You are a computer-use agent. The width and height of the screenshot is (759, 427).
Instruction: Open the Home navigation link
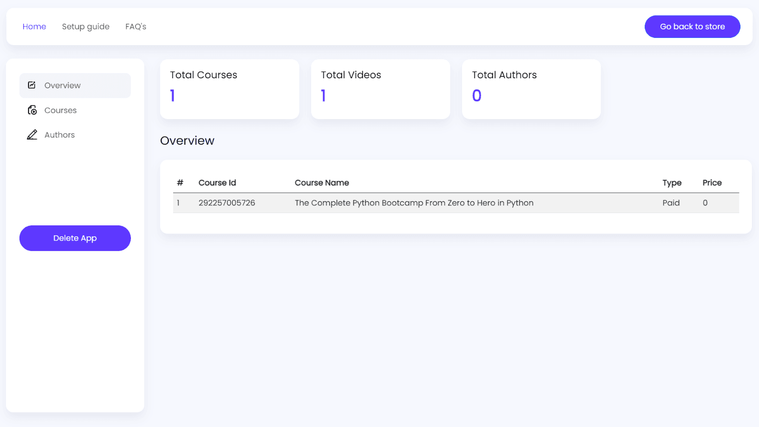pos(34,27)
